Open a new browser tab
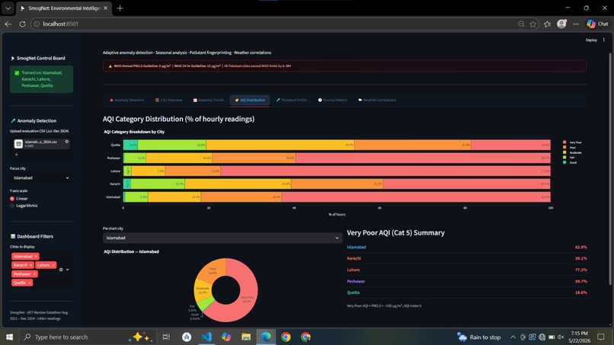This screenshot has height=345, width=614. coord(120,8)
